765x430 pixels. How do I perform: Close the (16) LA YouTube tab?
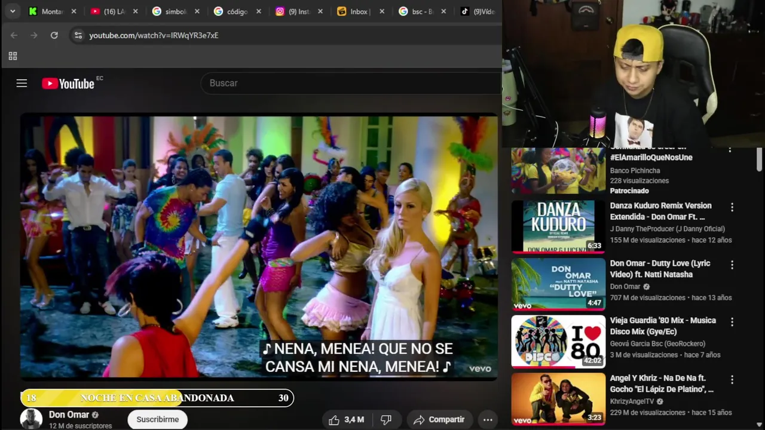pos(135,11)
